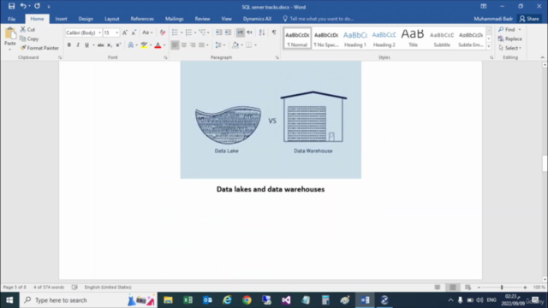Viewport: 548px width, 308px height.
Task: Clear all formatting
Action: point(163,33)
